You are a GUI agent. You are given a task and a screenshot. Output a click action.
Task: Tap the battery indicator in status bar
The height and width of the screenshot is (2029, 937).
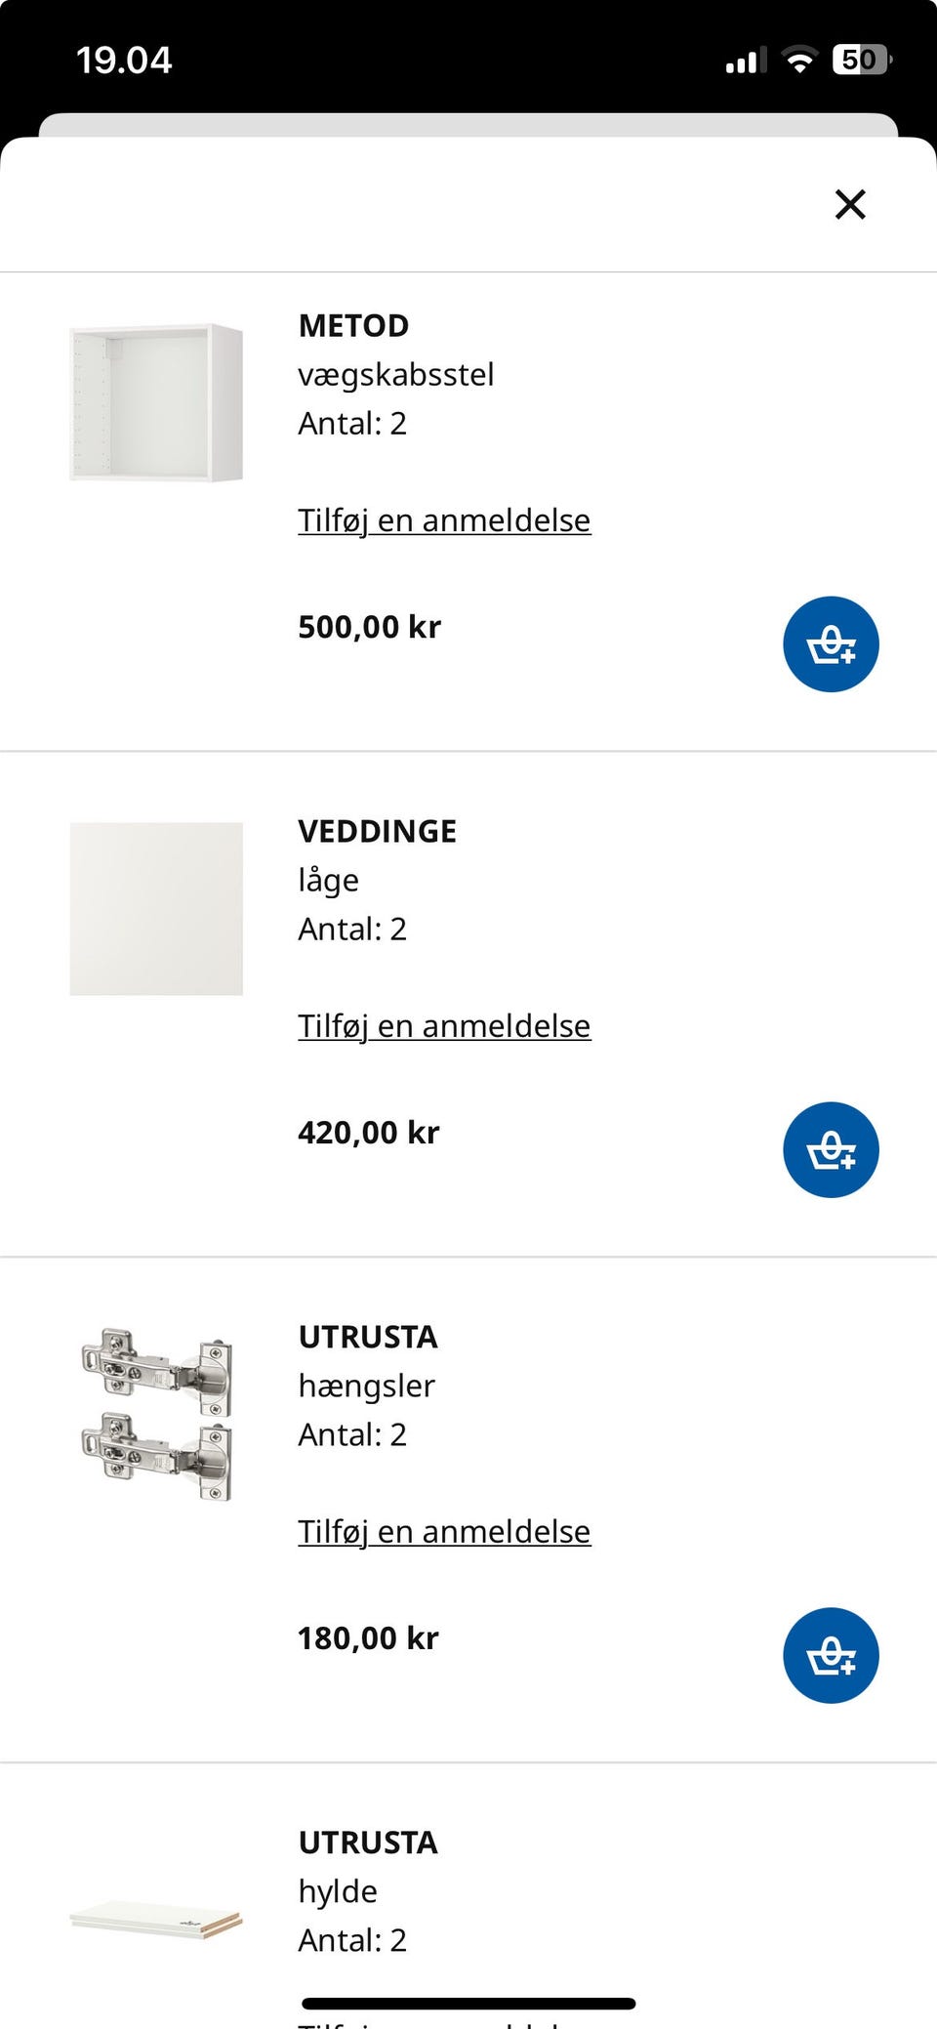(x=862, y=60)
